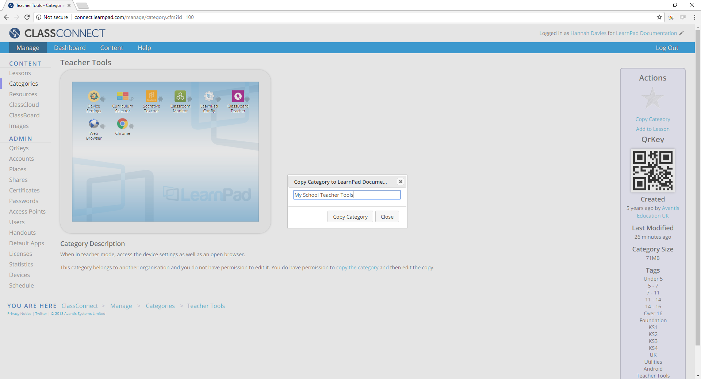Screen dimensions: 701x379
Task: Click Copy Category link in Actions panel
Action: pos(653,119)
